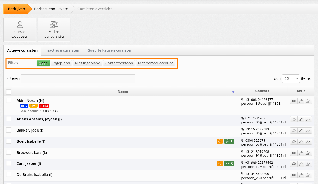Select checkbox for Can, Jasper

(9, 163)
